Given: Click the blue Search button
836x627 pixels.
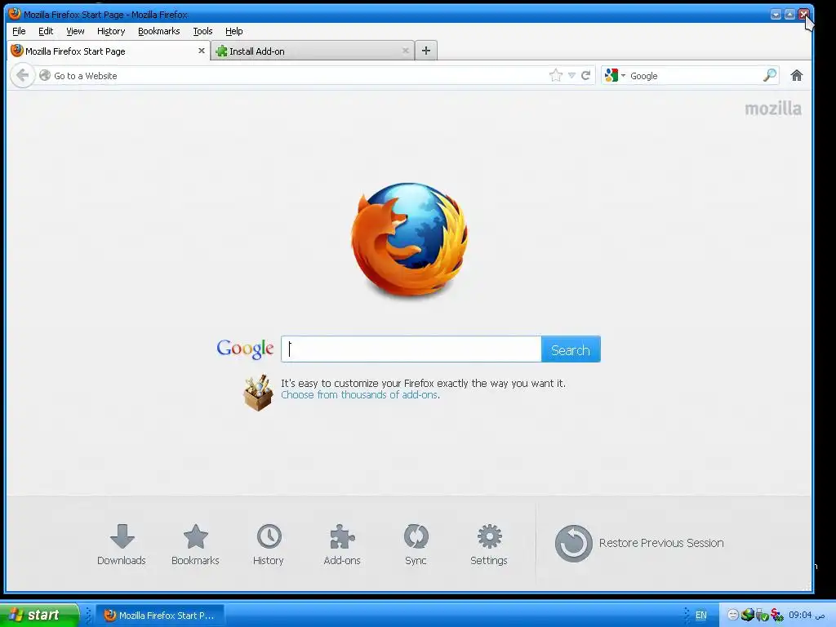Looking at the screenshot, I should pos(571,349).
